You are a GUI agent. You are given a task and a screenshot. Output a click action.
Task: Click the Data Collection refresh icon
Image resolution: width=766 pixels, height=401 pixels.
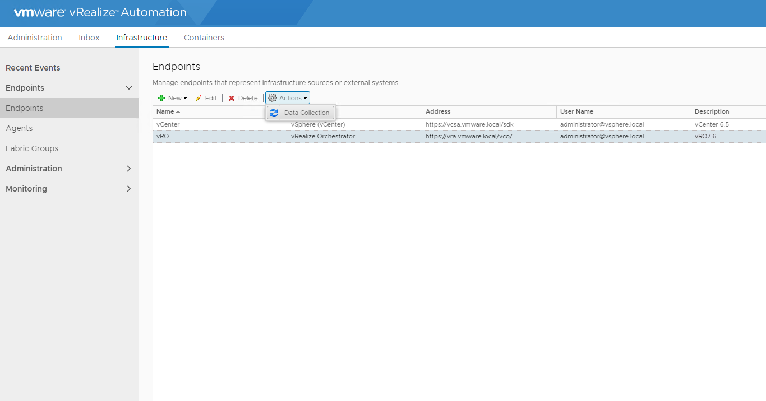274,113
